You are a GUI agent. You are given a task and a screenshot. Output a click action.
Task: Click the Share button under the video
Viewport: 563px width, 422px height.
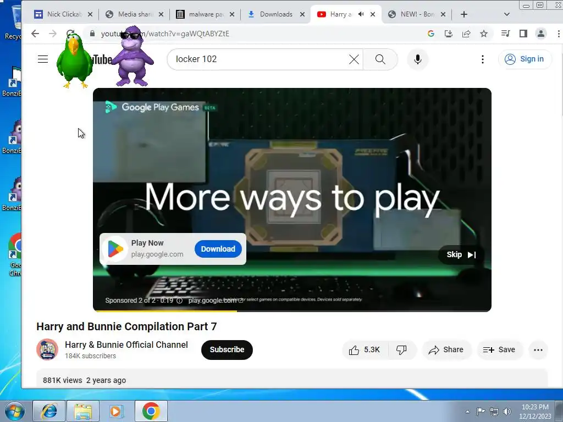(x=446, y=350)
